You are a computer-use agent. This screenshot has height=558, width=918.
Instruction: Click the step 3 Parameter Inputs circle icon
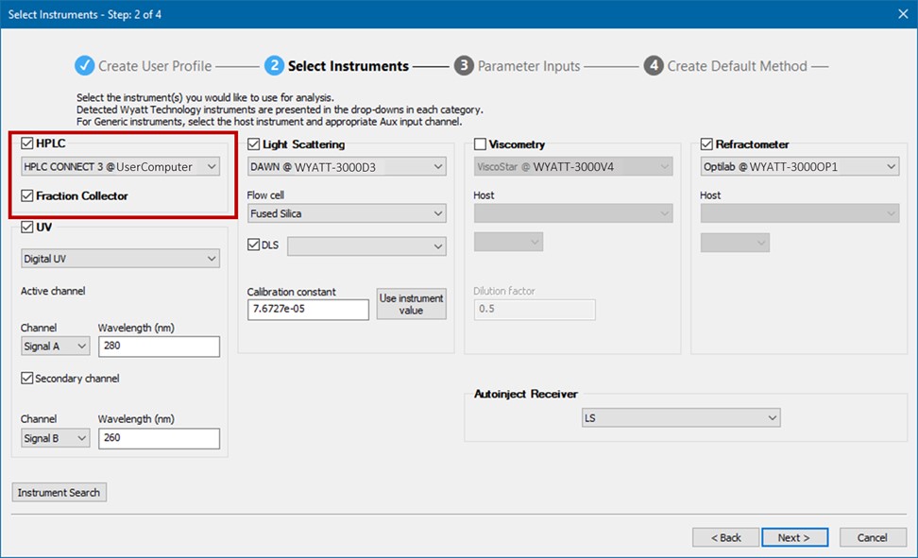[x=464, y=65]
